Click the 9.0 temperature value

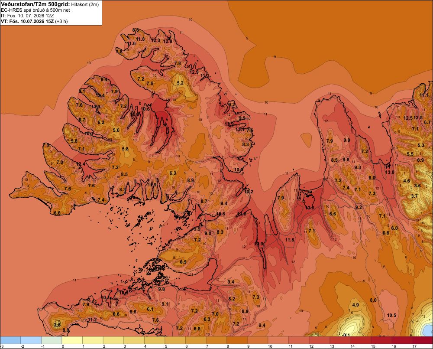208,233
